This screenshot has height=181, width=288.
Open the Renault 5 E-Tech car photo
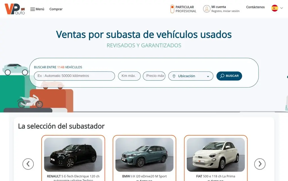[73, 155]
